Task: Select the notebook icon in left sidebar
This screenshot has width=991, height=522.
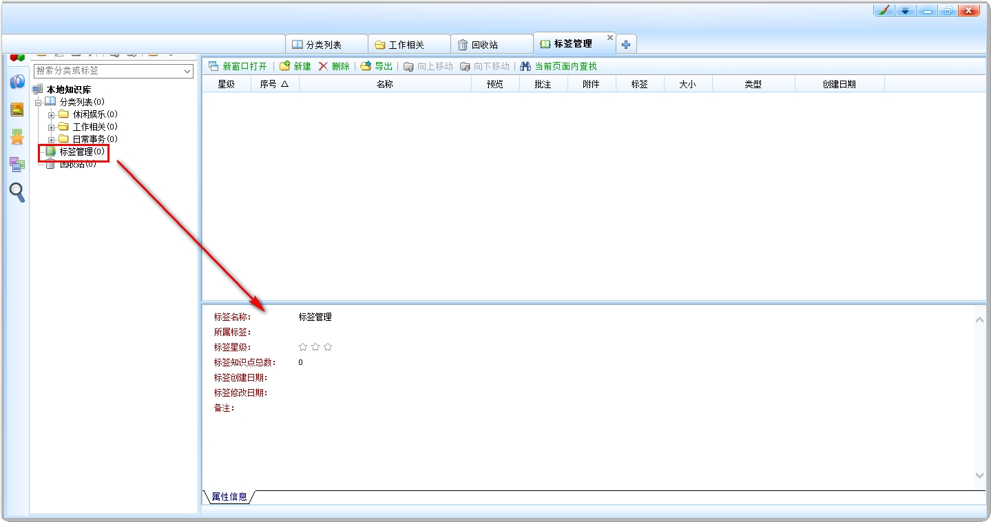Action: coord(17,109)
